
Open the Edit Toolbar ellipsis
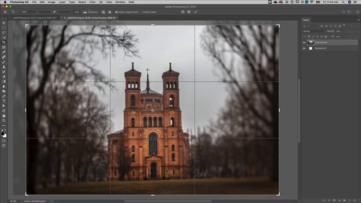point(4,125)
